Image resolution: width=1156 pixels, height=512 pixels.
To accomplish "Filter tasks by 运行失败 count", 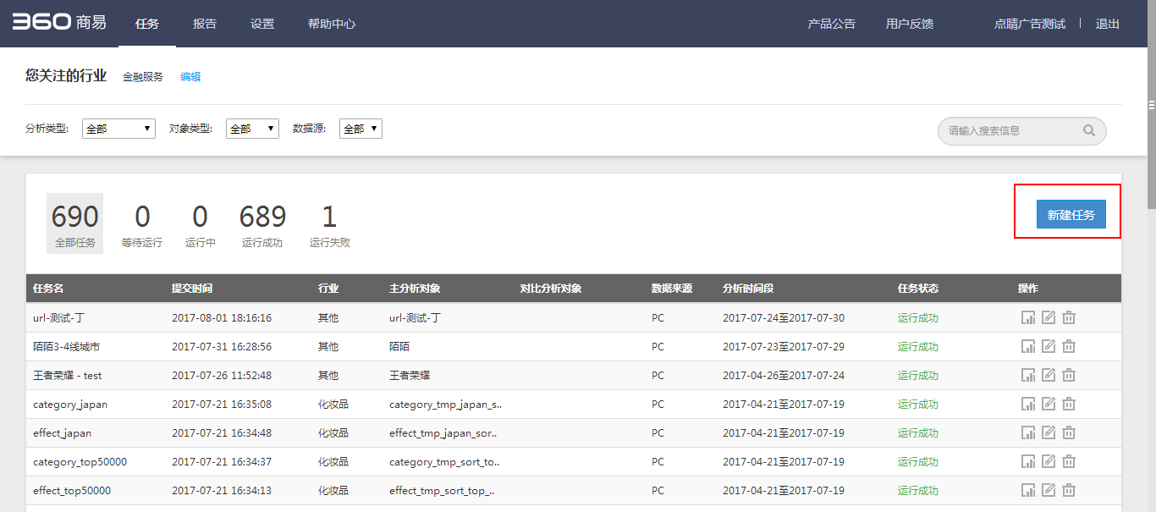I will tap(329, 225).
